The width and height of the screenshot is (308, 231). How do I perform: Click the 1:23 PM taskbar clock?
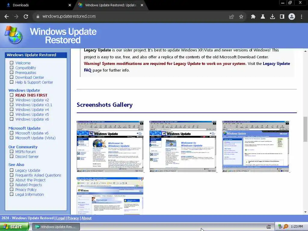pos(297,227)
